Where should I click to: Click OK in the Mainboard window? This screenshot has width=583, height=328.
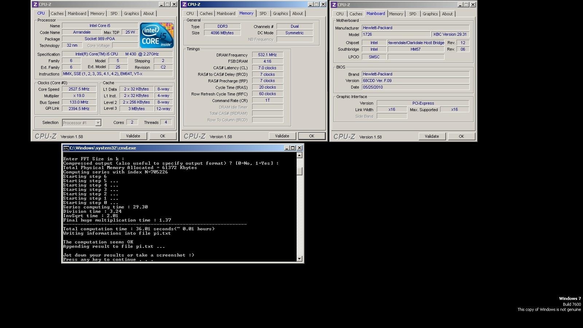(x=461, y=136)
